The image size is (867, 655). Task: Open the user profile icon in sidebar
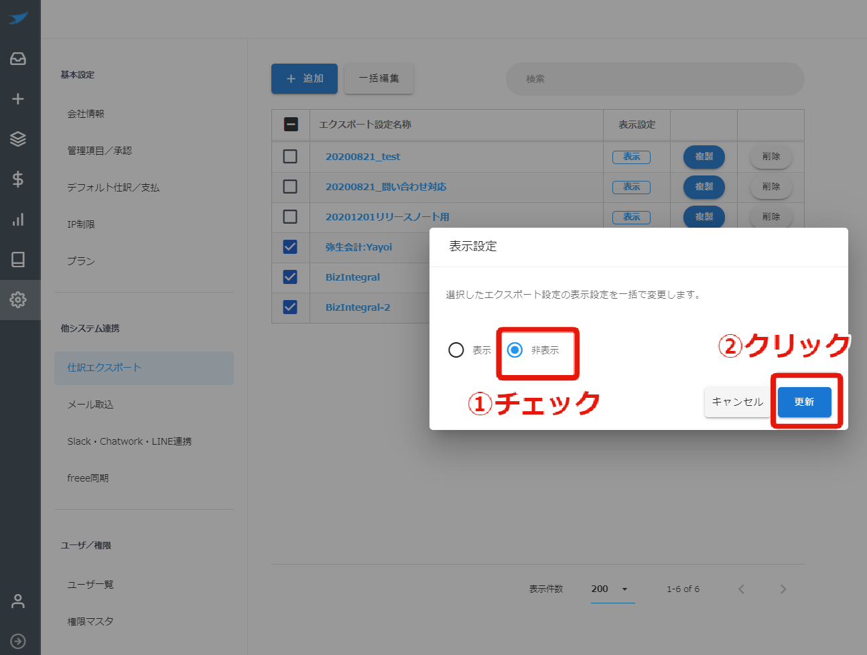pyautogui.click(x=18, y=601)
